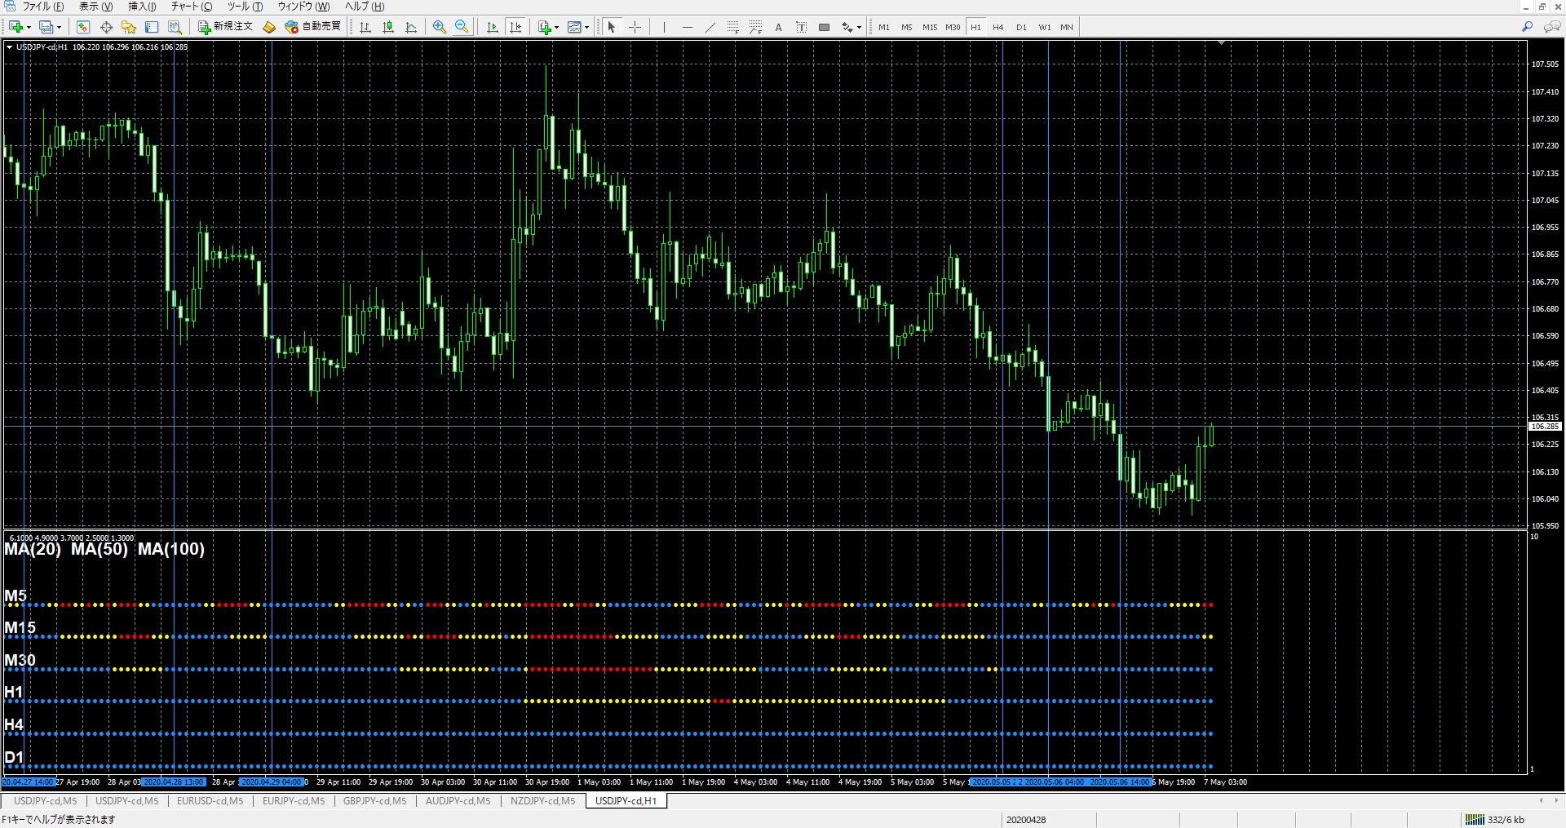This screenshot has width=1566, height=828.
Task: Switch to the GBPJPY-cd,M5 chart tab
Action: coord(374,801)
